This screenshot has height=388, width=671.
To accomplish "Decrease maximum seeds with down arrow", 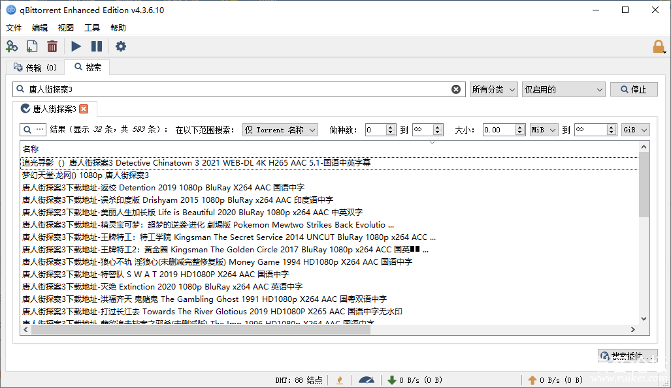I will pyautogui.click(x=437, y=132).
